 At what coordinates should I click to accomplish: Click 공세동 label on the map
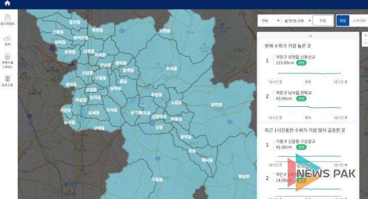[94, 113]
